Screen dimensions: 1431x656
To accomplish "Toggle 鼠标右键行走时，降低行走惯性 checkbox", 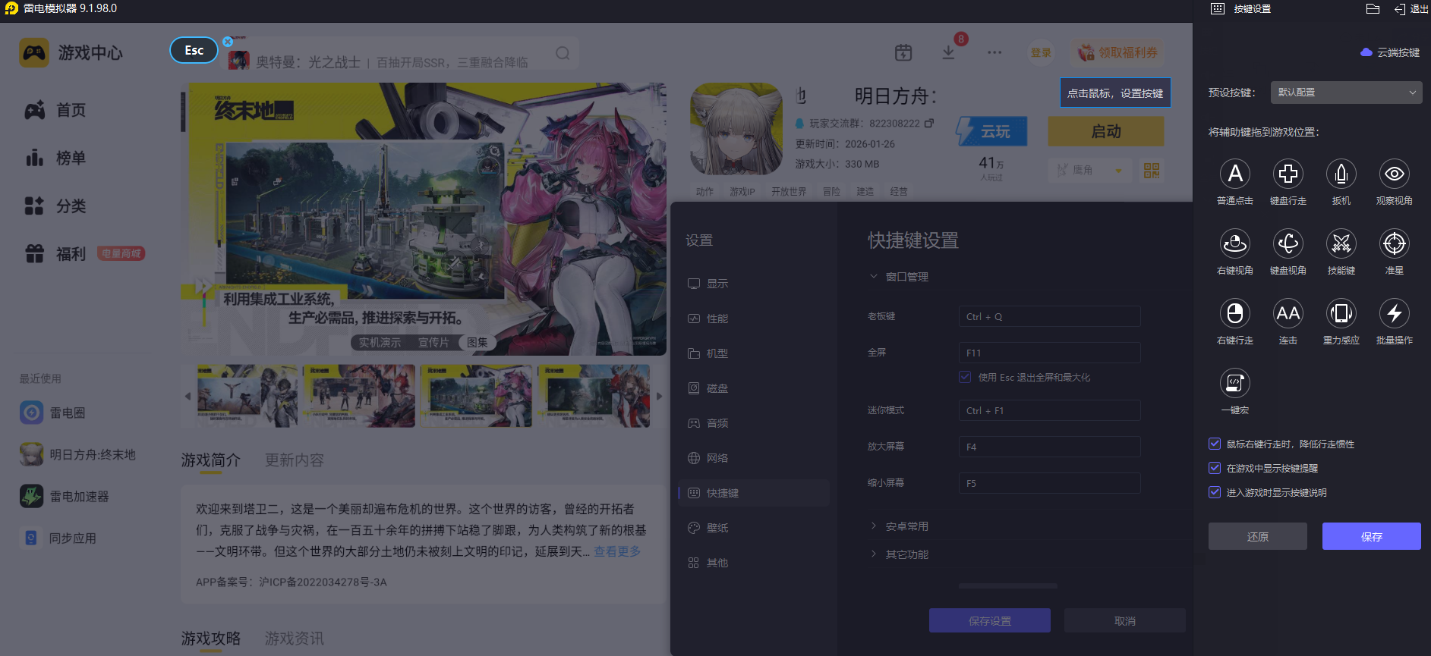I will pyautogui.click(x=1215, y=444).
